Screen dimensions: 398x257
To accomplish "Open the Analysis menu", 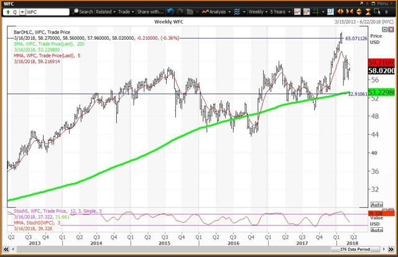I will [216, 12].
